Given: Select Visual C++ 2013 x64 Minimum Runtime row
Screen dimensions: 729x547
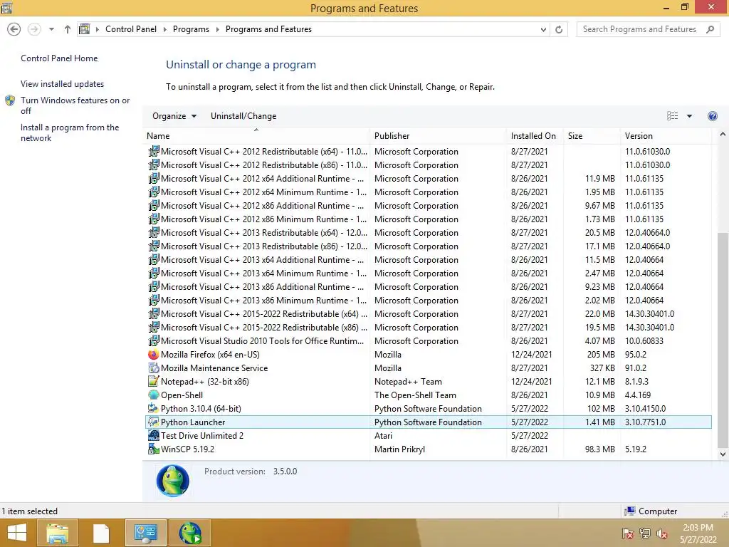Looking at the screenshot, I should pos(428,273).
